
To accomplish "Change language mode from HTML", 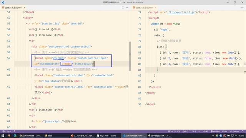I will [205, 131].
